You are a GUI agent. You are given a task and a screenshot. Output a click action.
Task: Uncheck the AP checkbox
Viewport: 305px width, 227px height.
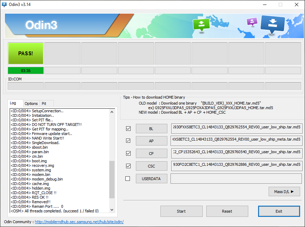pyautogui.click(x=128, y=141)
